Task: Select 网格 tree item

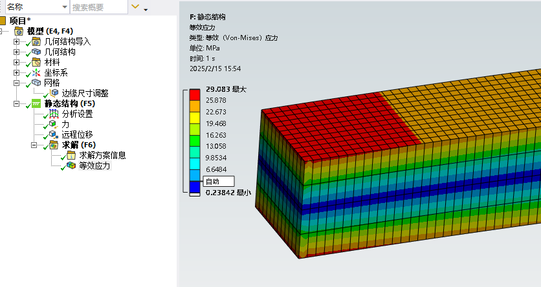Action: coord(52,83)
